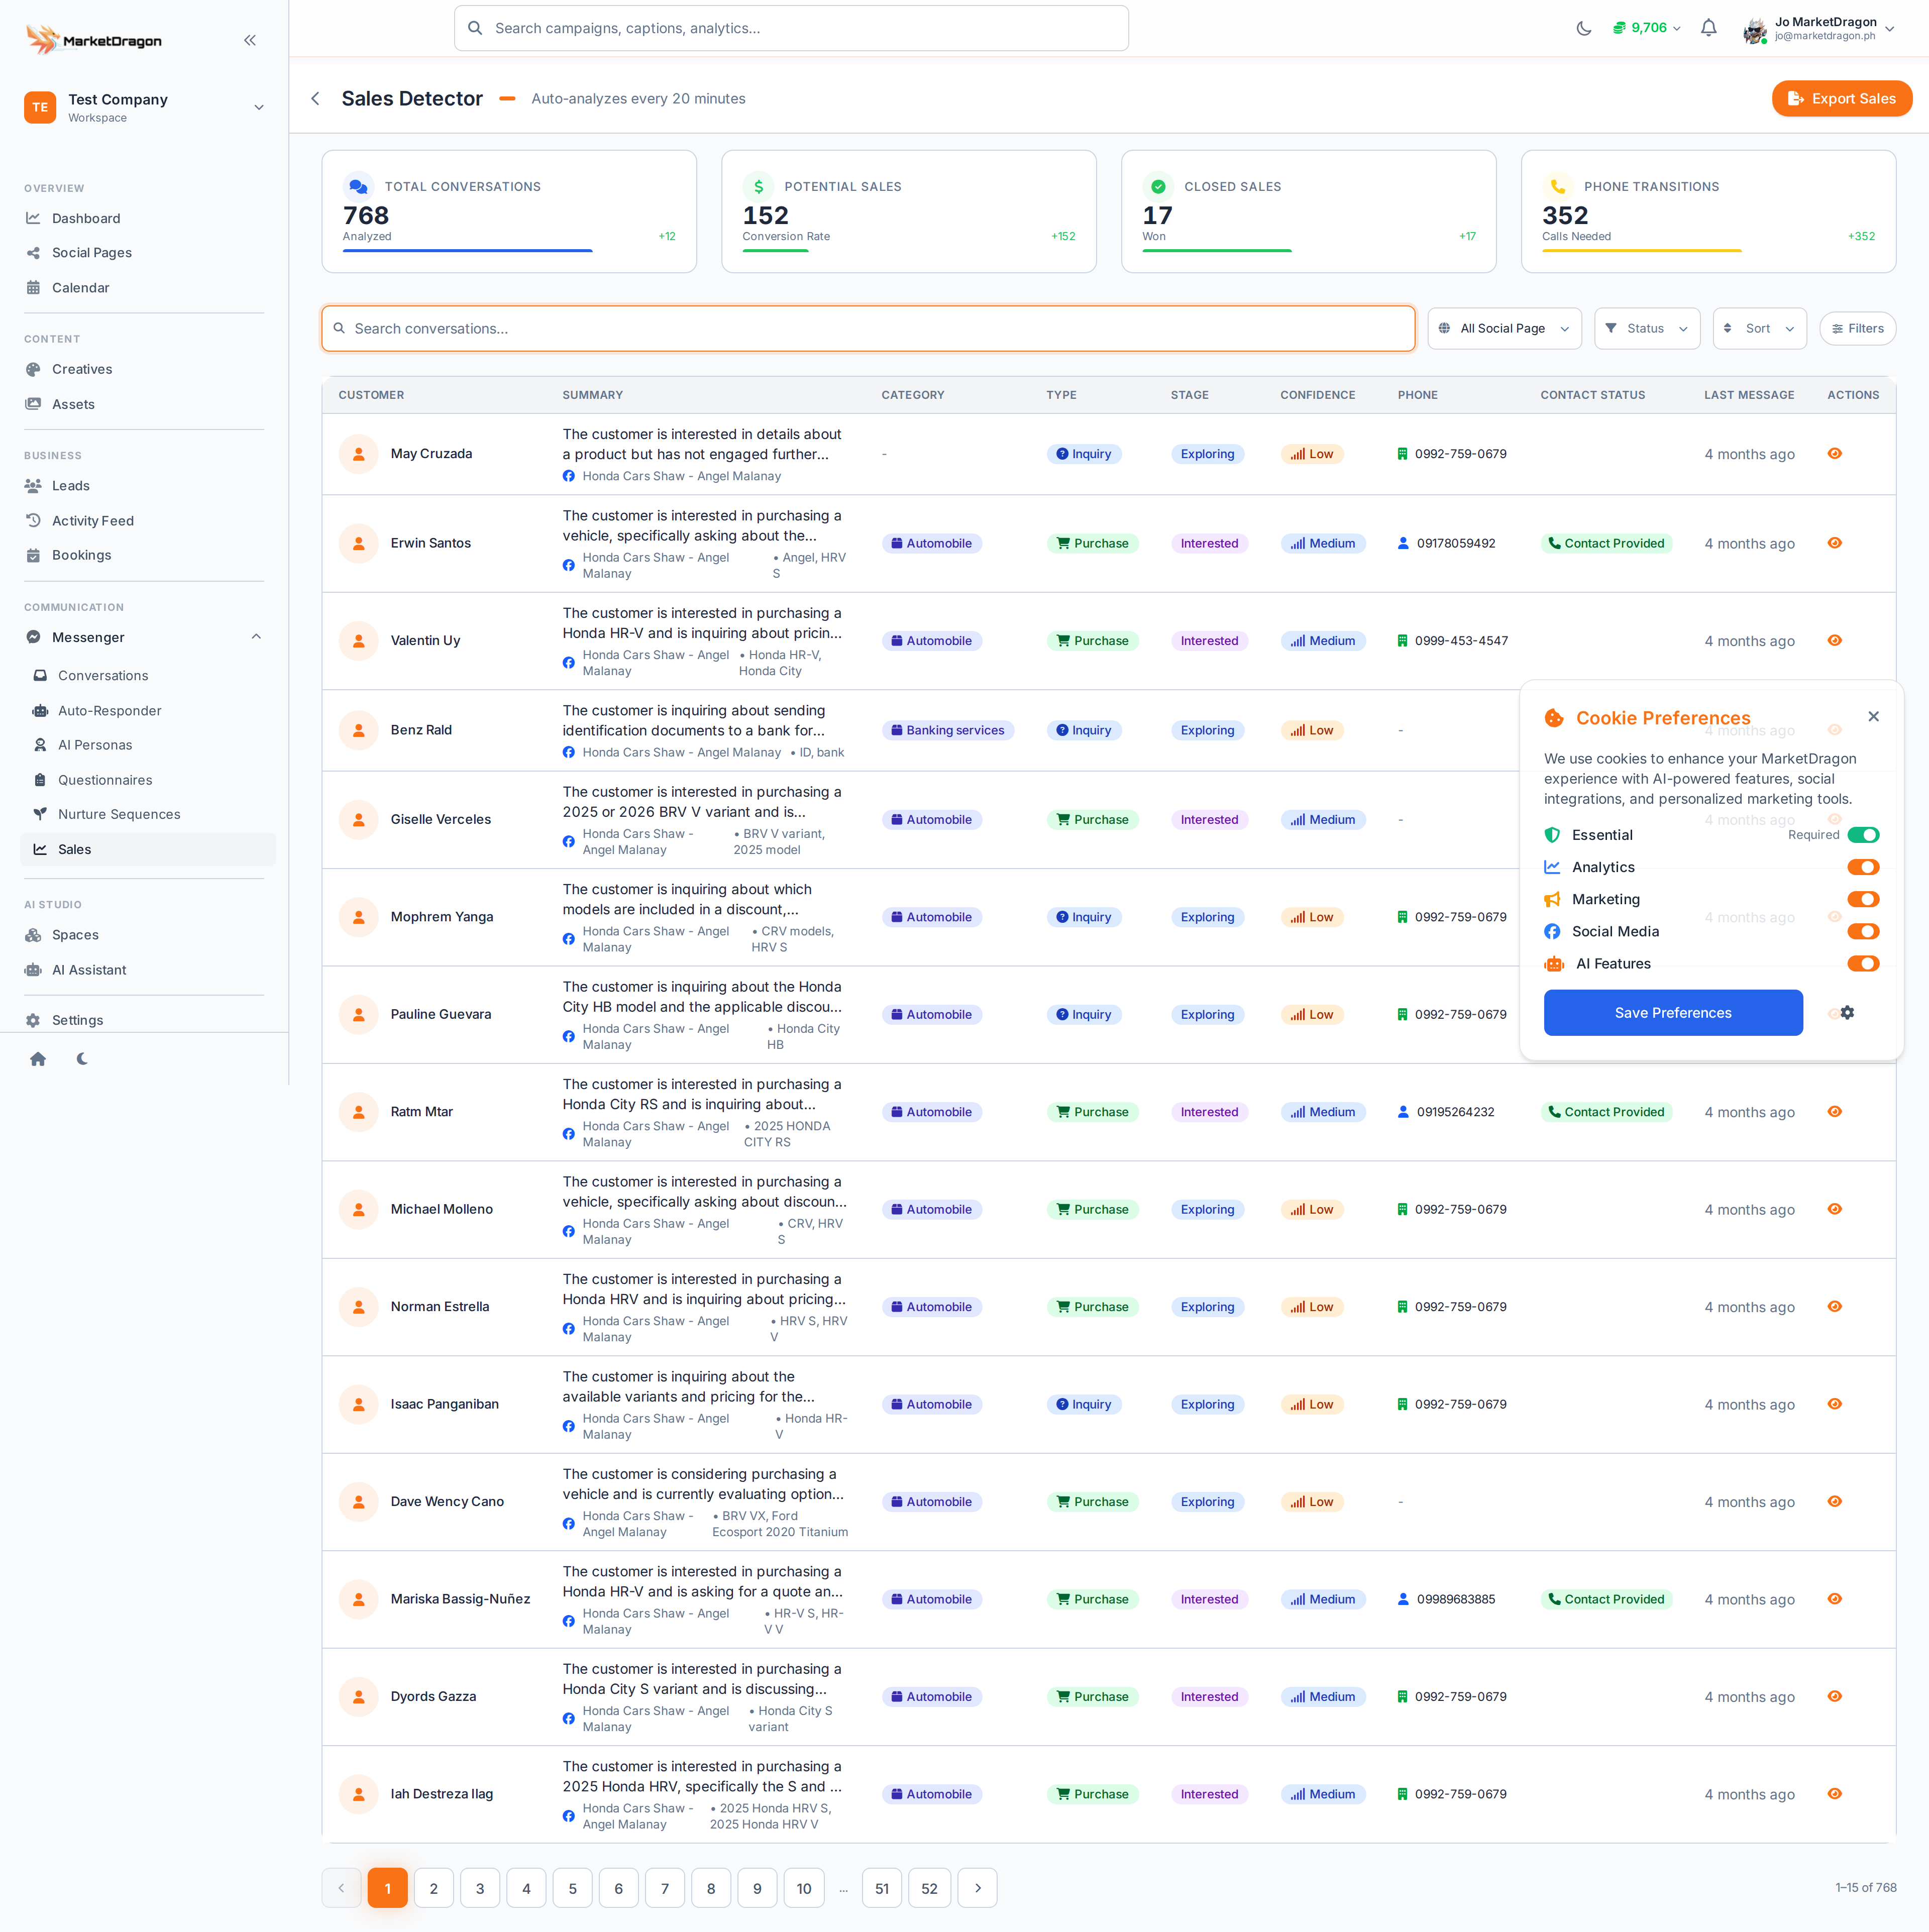Click the MarketDragon logo
The height and width of the screenshot is (1932, 1929).
(x=94, y=40)
